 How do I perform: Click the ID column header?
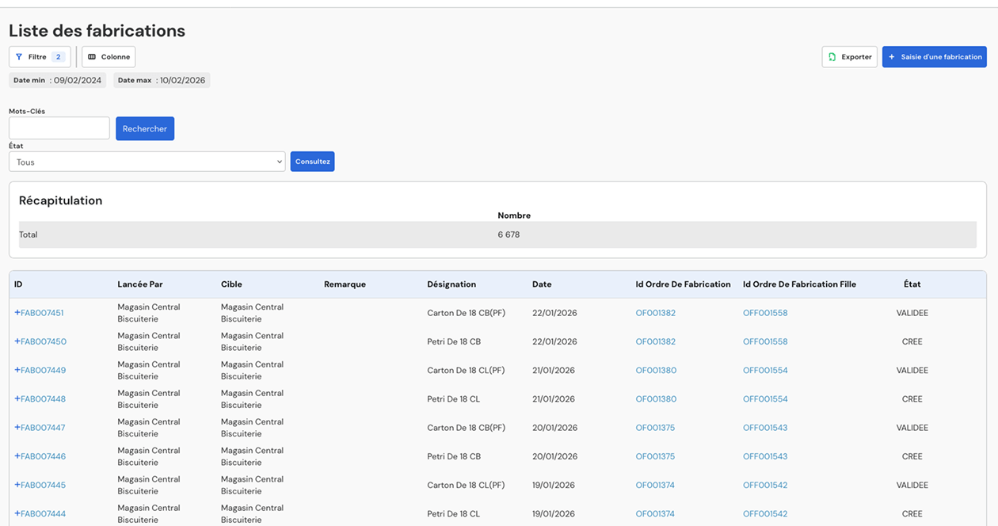(18, 284)
